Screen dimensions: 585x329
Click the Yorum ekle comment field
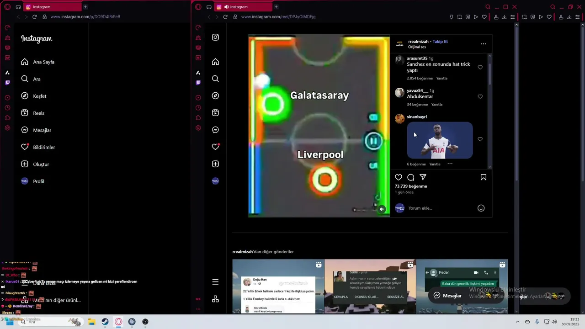[x=441, y=208]
